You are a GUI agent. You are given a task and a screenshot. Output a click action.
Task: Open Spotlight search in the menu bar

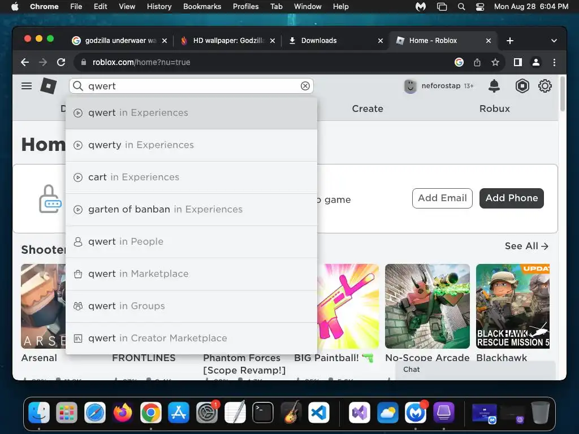(x=461, y=7)
